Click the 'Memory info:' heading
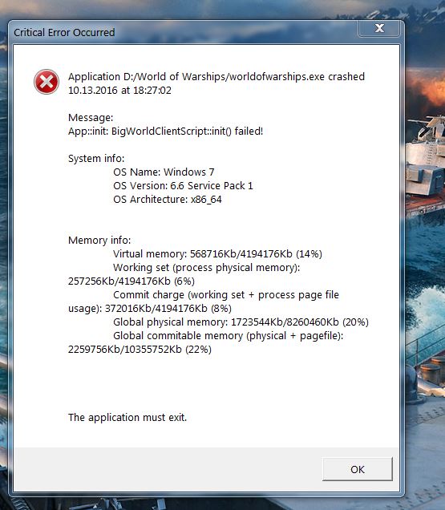The image size is (445, 510). coord(99,240)
